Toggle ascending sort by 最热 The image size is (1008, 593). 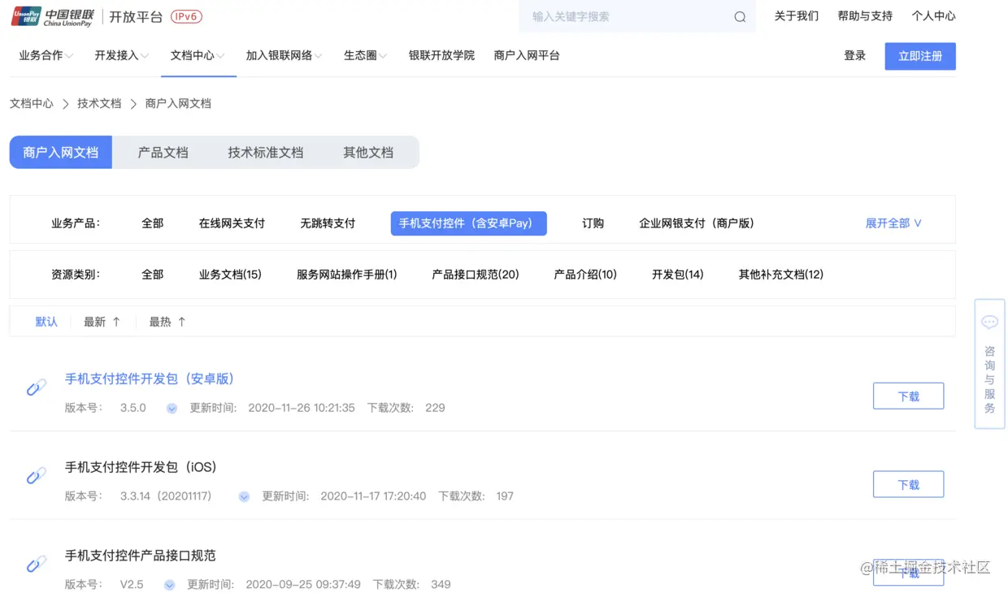(x=166, y=321)
